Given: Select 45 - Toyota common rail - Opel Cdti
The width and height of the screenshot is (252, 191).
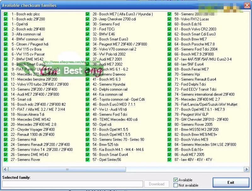Looking at the screenshot, I should point(119,99).
